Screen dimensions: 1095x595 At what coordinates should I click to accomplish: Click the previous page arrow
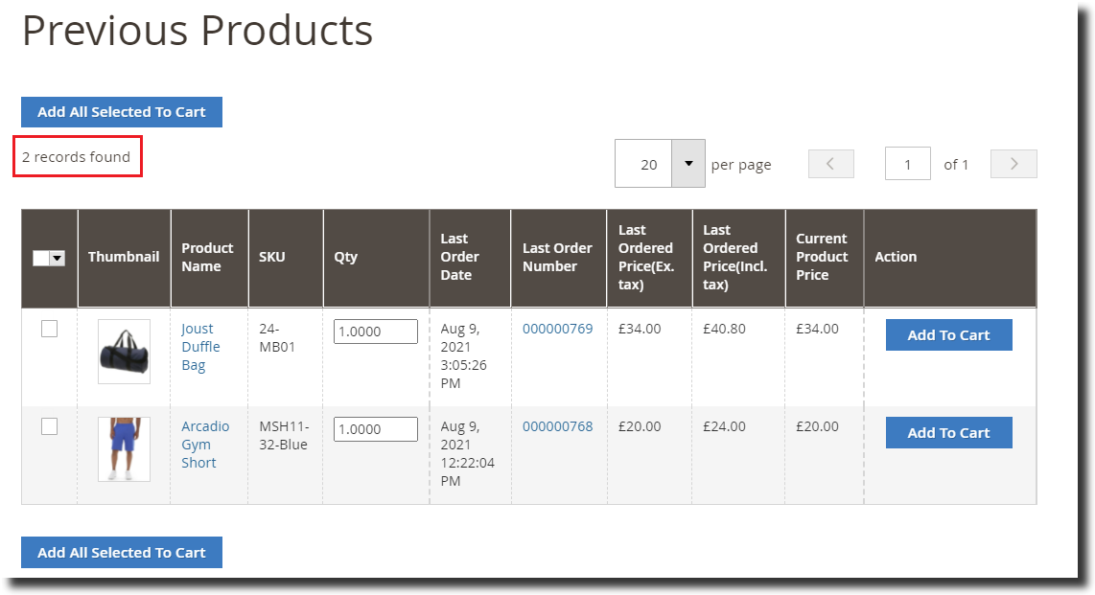coord(830,163)
